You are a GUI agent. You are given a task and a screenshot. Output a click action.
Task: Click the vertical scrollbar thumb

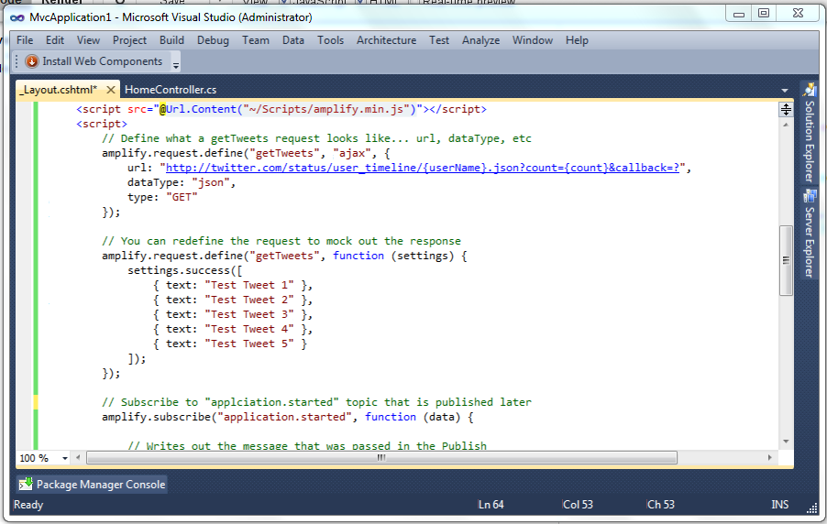[x=786, y=260]
